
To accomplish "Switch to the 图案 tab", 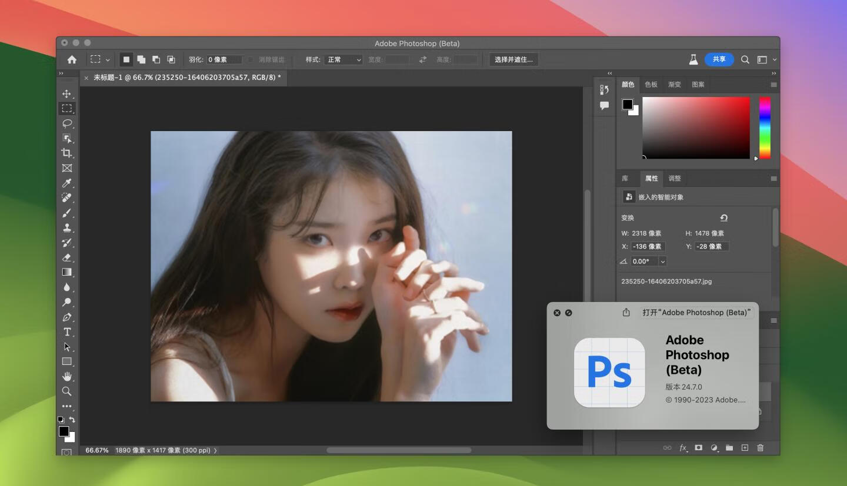I will [x=698, y=85].
